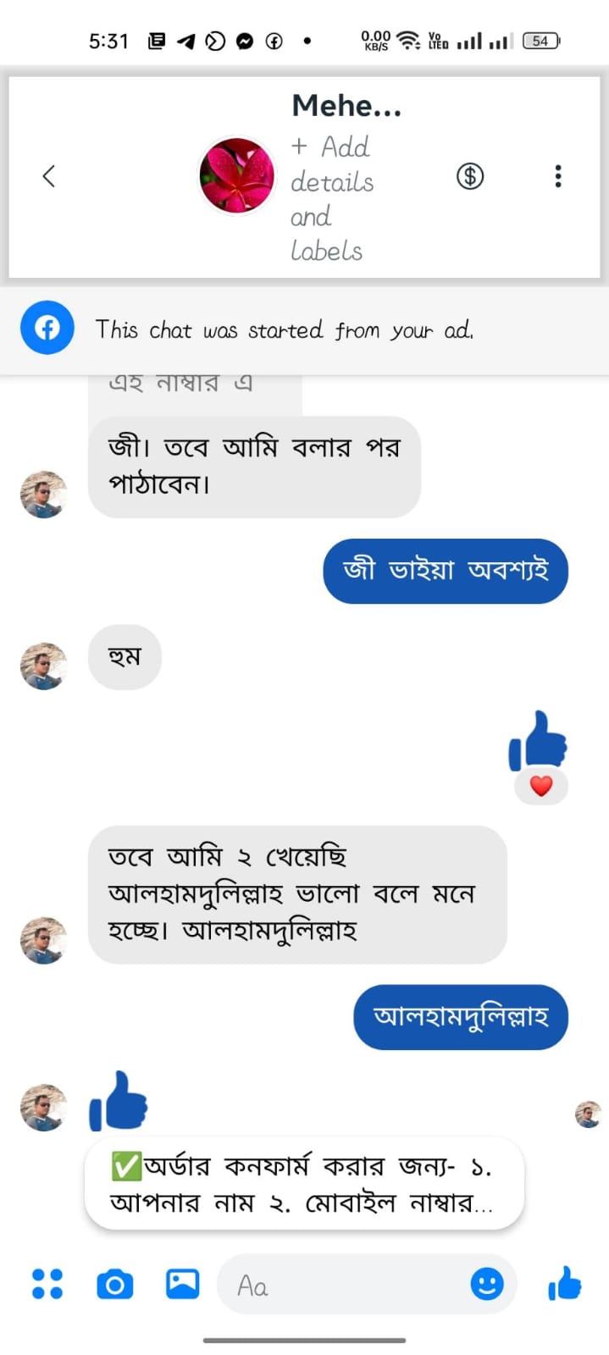The image size is (609, 1355).
Task: Open the chat header titled Mehe...
Action: tap(346, 105)
